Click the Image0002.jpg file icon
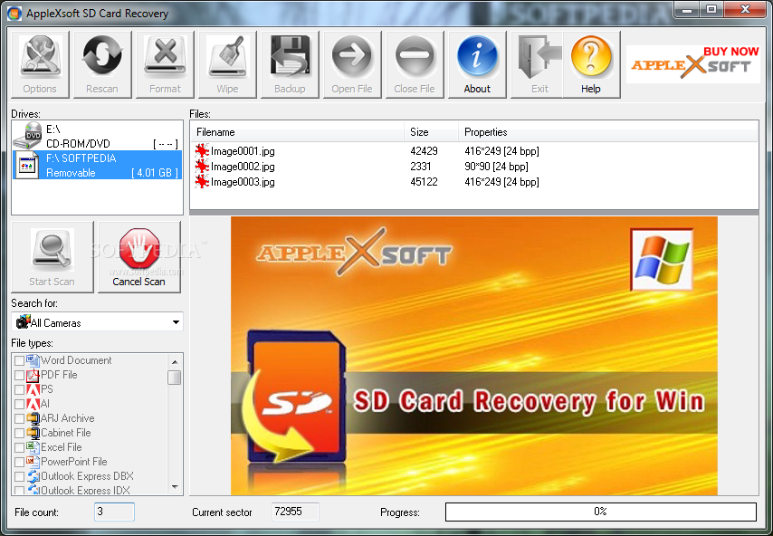 coord(202,167)
